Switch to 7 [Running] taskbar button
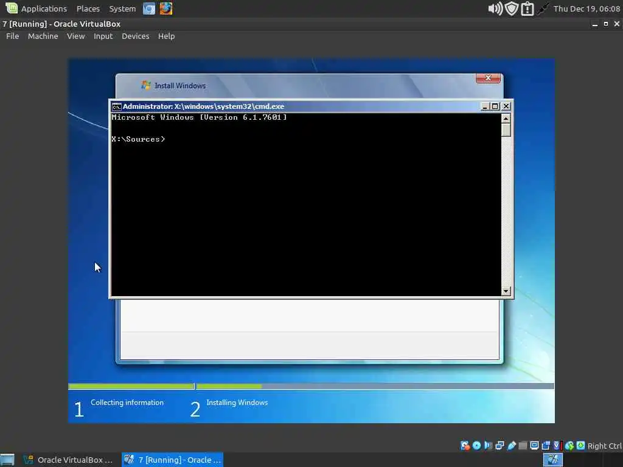Viewport: 623px width, 467px height. pos(172,460)
